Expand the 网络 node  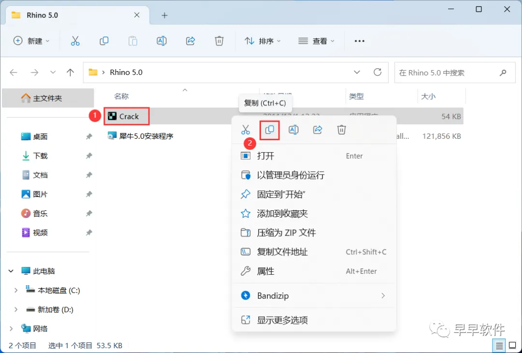coord(11,329)
